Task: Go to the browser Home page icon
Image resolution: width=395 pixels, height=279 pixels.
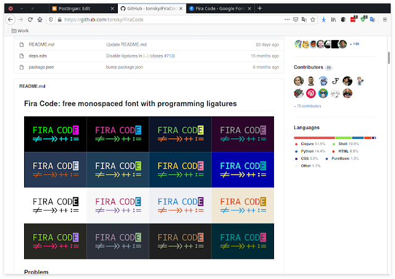Action: tap(39, 20)
